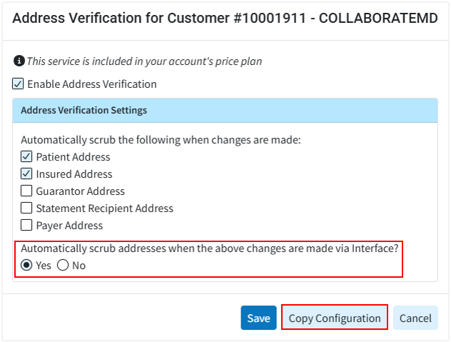This screenshot has width=451, height=342.
Task: Click the Copy Configuration button
Action: pos(335,318)
